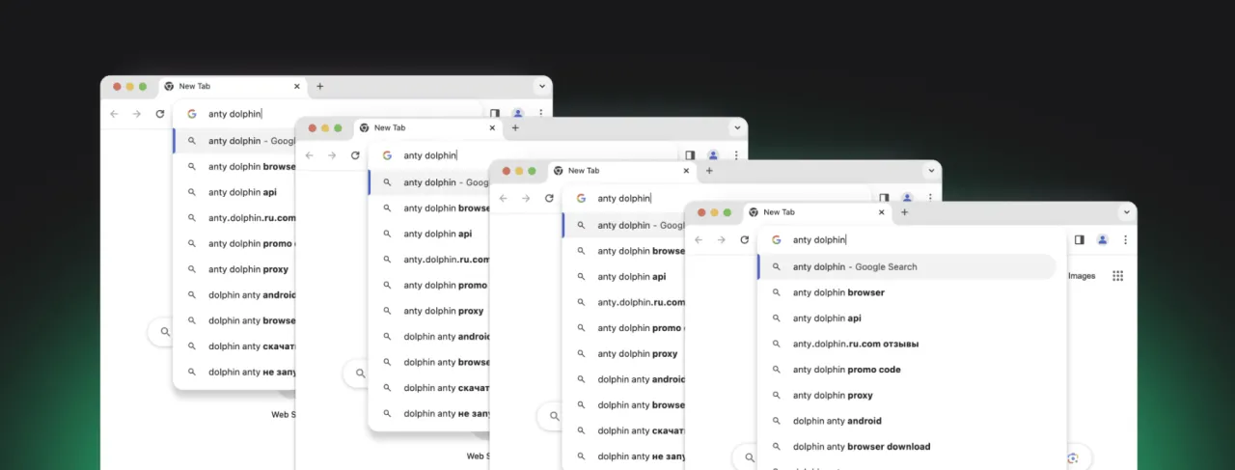Go forward in the second window
The width and height of the screenshot is (1235, 470).
pyautogui.click(x=332, y=155)
